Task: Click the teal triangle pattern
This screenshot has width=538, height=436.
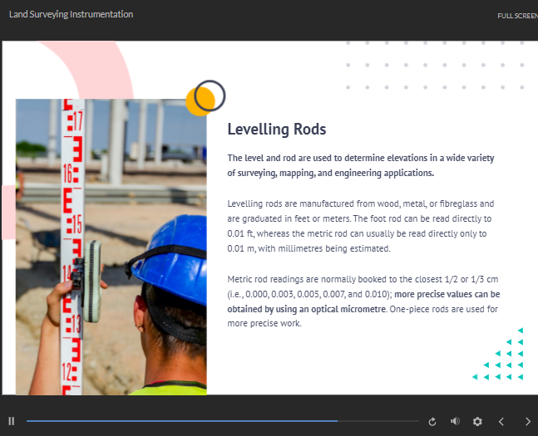Action: [x=503, y=357]
